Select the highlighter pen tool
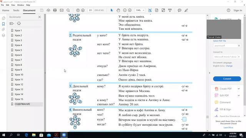 click(x=186, y=10)
